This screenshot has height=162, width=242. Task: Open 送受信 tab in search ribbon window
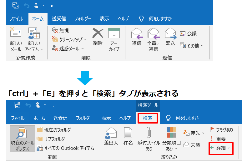[x=60, y=118]
